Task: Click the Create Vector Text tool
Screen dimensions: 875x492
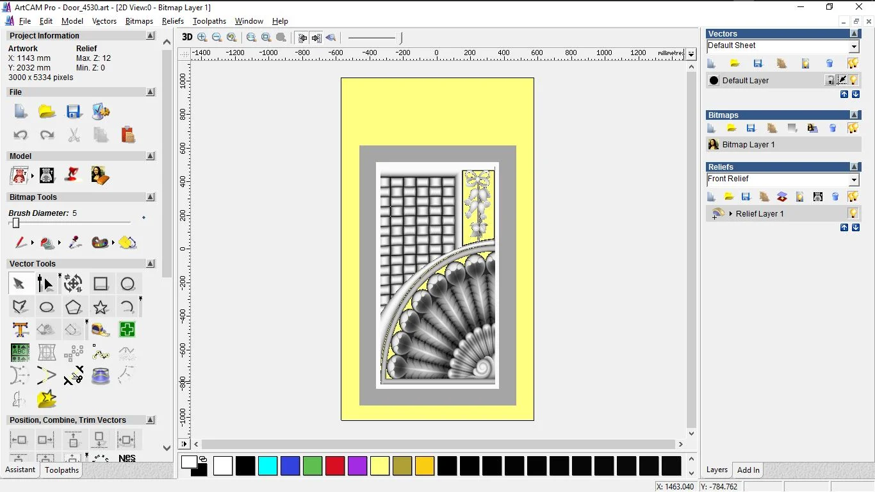Action: tap(20, 330)
